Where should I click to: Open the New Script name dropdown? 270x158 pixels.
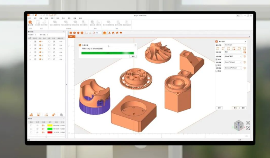coord(235,45)
